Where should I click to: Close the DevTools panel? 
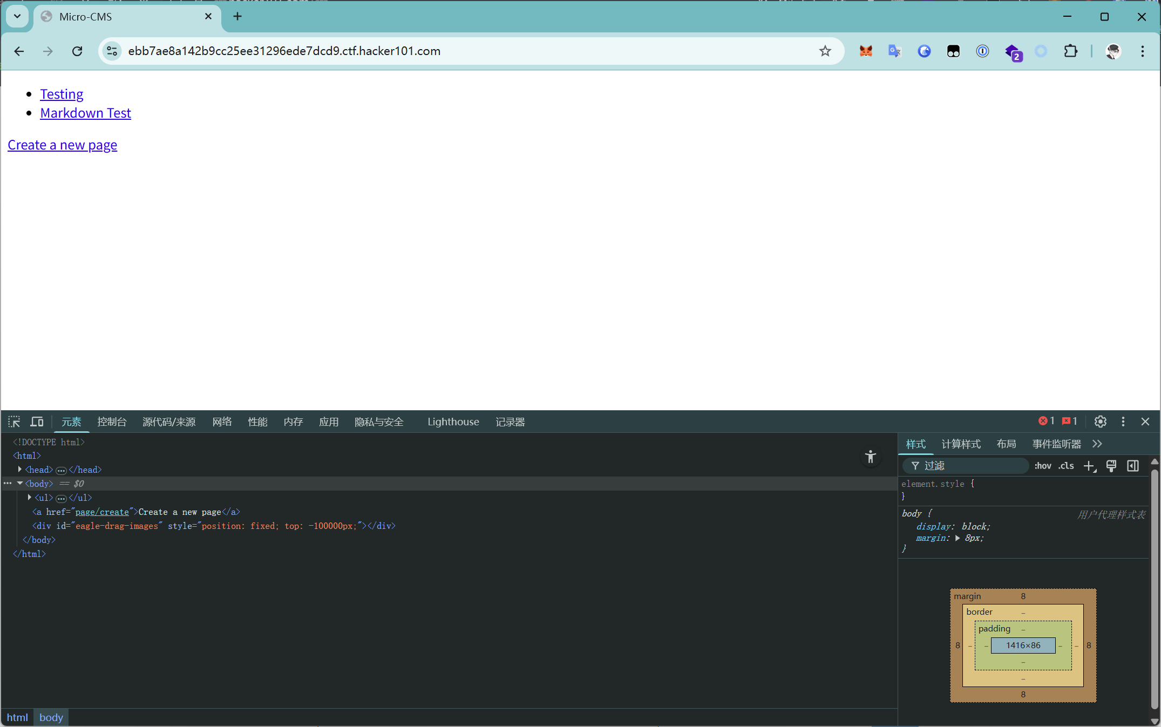(x=1145, y=422)
